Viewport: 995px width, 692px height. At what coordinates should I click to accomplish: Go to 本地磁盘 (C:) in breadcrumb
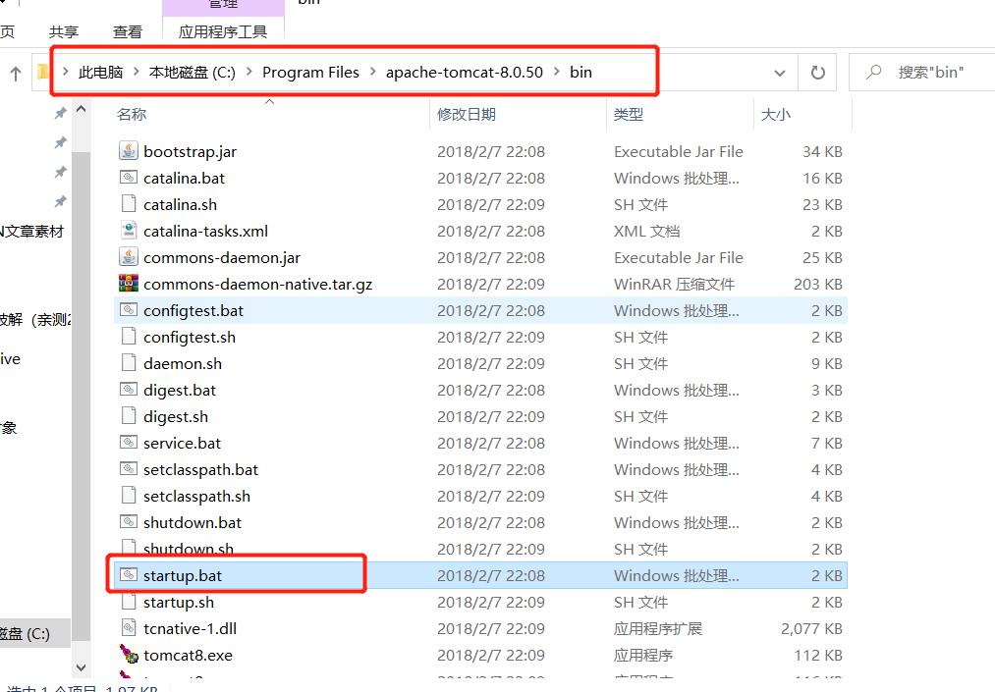point(193,73)
